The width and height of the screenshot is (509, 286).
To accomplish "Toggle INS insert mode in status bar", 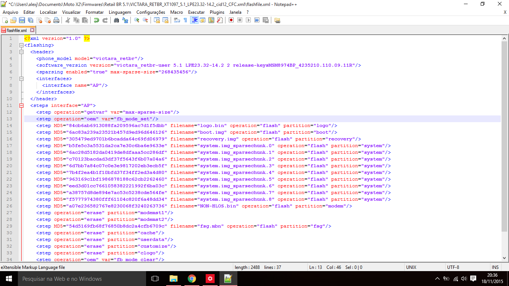I will [x=495, y=267].
